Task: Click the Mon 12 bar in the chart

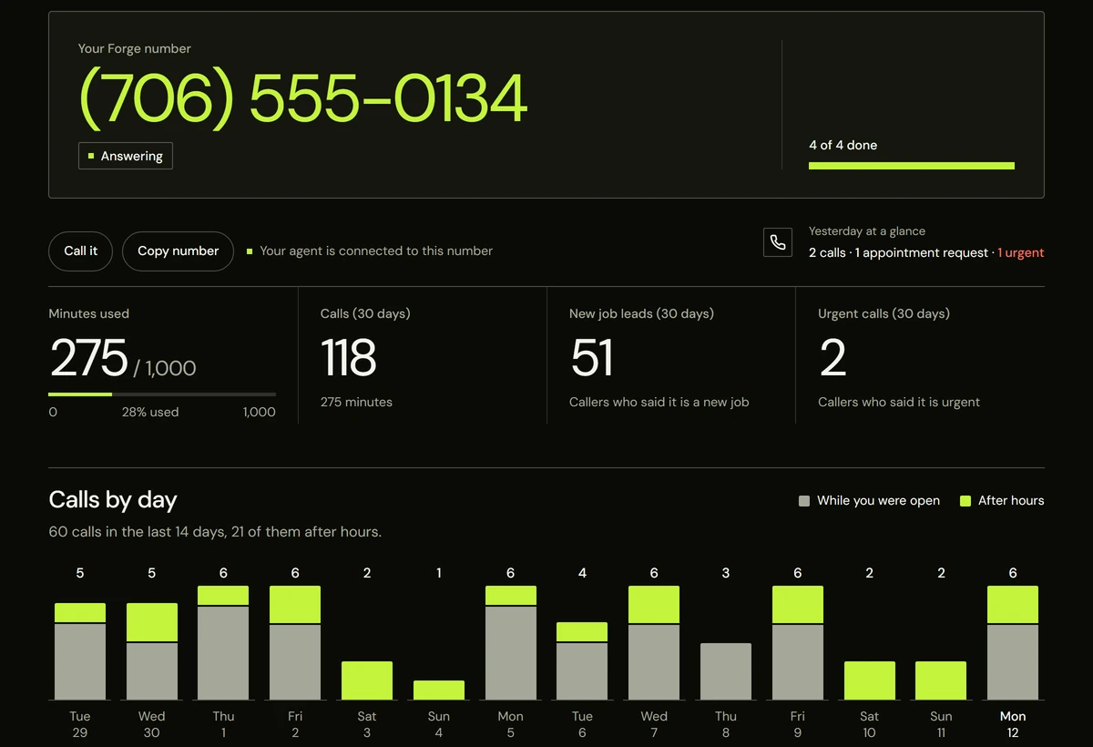Action: coord(1013,642)
